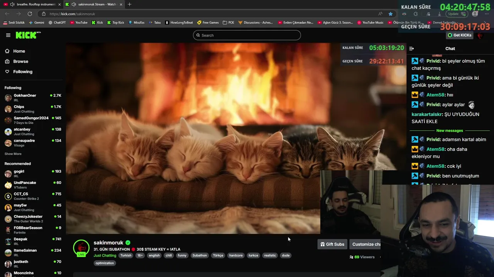Open atcanbey channel avatar in sidebar
This screenshot has height=277, width=494.
click(x=8, y=132)
